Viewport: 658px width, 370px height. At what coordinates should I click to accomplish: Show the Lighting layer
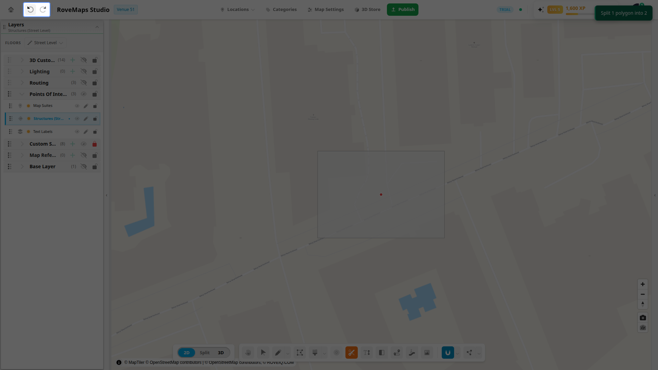pos(84,72)
